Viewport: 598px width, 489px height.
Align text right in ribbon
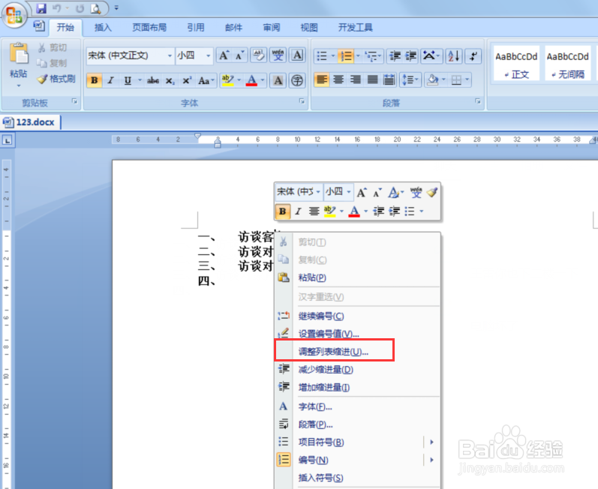[x=355, y=80]
